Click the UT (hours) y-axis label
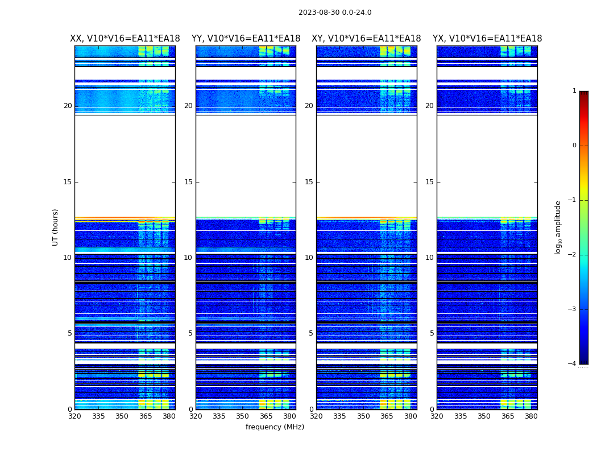 pos(56,227)
